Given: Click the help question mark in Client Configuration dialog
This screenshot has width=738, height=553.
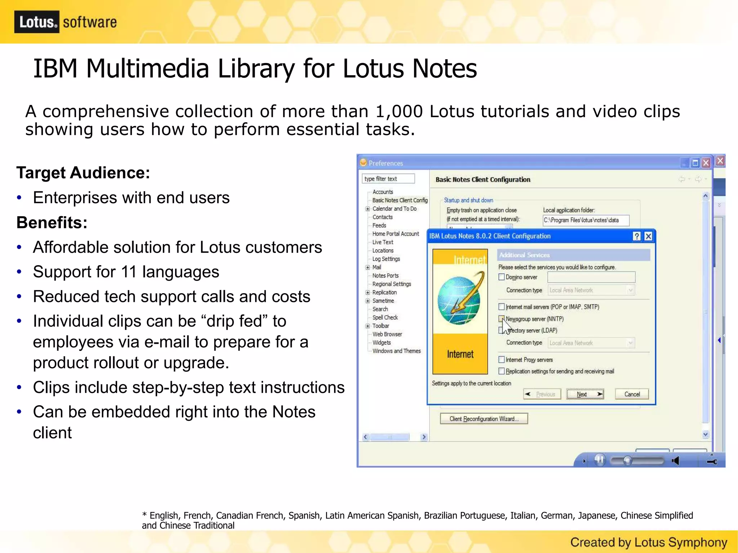Looking at the screenshot, I should coord(637,236).
